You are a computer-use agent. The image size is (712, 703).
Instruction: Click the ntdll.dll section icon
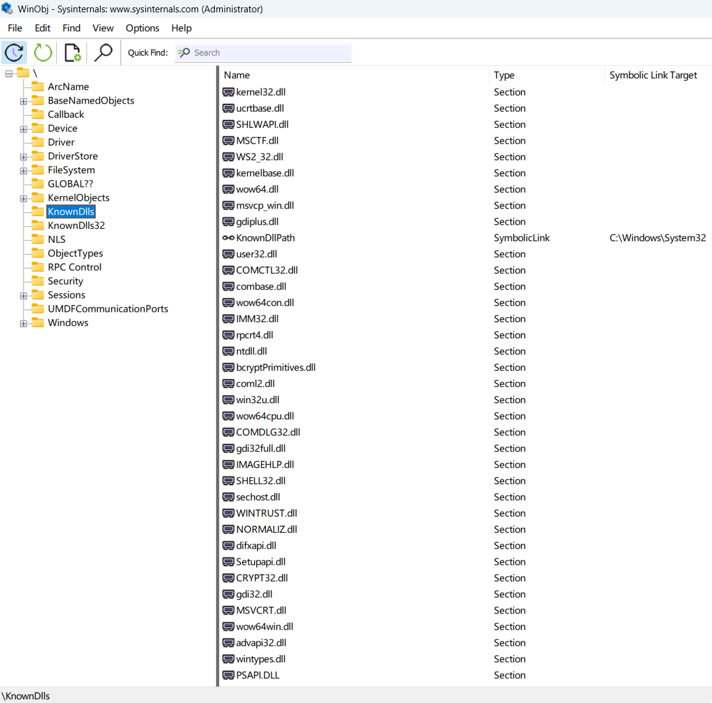[228, 351]
